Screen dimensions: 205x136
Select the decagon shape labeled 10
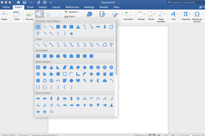[112, 67]
